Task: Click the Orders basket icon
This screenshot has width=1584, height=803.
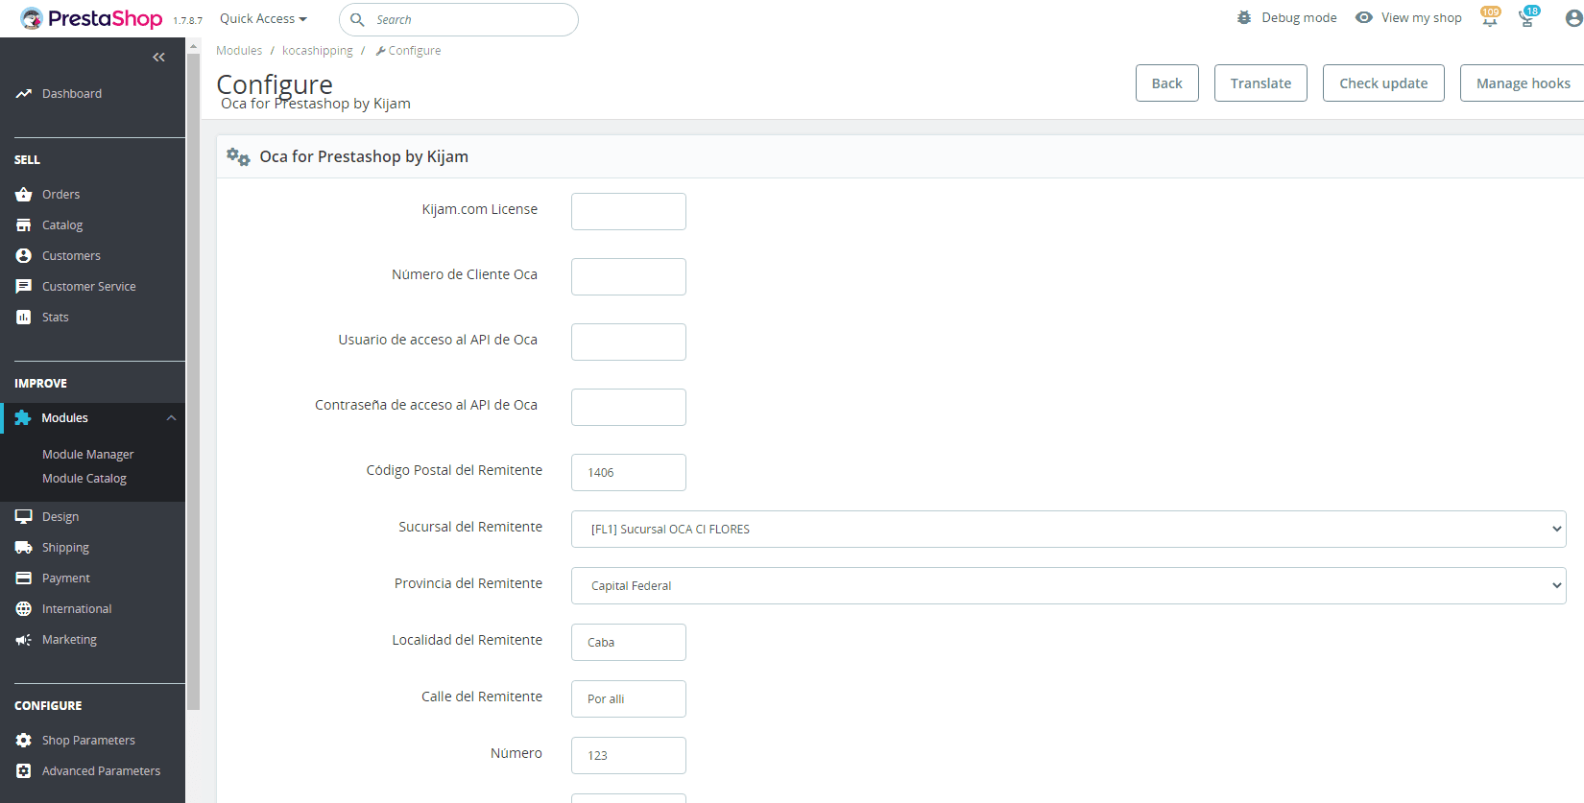Action: coord(24,194)
